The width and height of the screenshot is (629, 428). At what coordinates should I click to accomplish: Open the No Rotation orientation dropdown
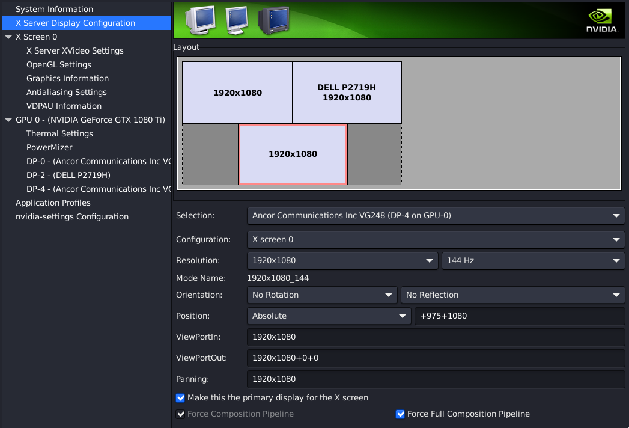coord(321,295)
